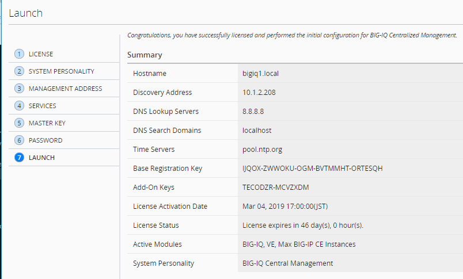Switch to the SERVICES step
The image size is (463, 279).
tap(42, 106)
